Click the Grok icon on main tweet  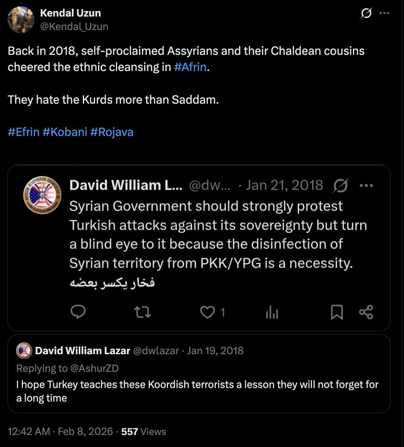tap(366, 13)
